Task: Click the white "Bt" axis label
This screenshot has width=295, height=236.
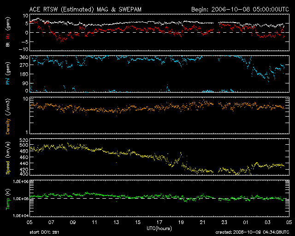Action: 8,44
